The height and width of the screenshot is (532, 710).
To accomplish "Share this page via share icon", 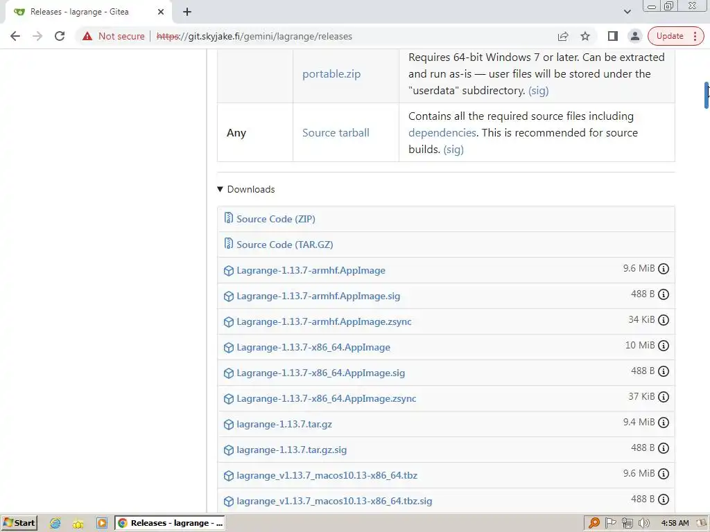I will pos(563,36).
